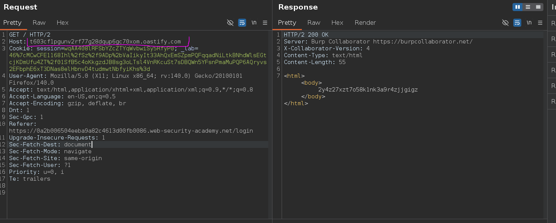Toggle hiding non-printable characters in Request panel
The height and width of the screenshot is (223, 556).
coord(230,23)
